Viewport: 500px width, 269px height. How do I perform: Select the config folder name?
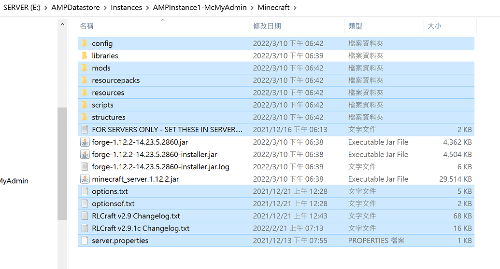[102, 43]
